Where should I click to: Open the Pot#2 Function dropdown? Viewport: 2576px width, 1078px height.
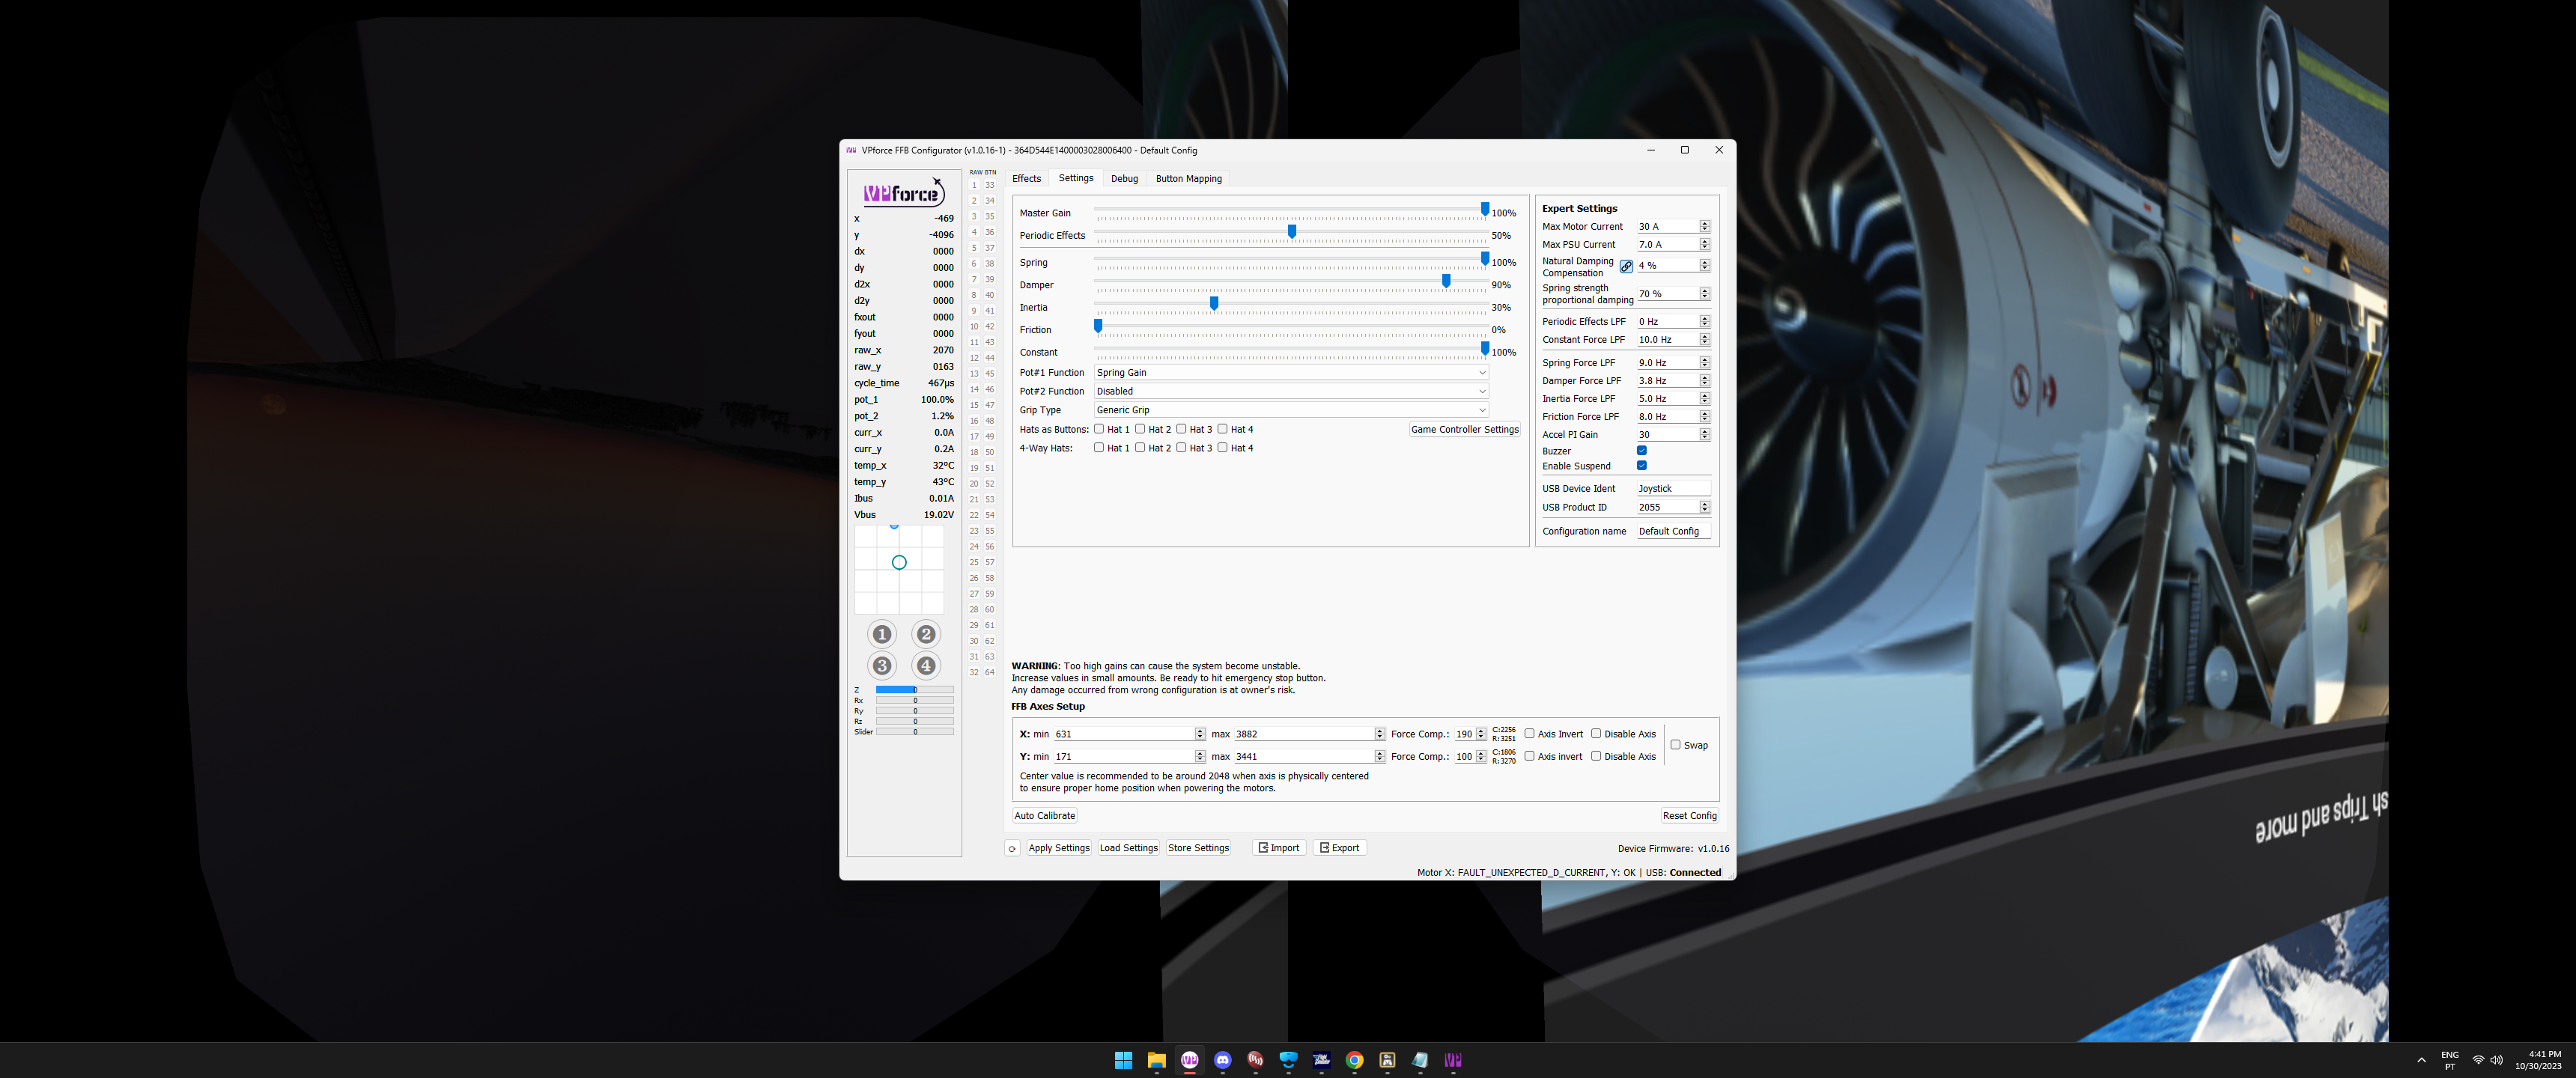[x=1291, y=391]
